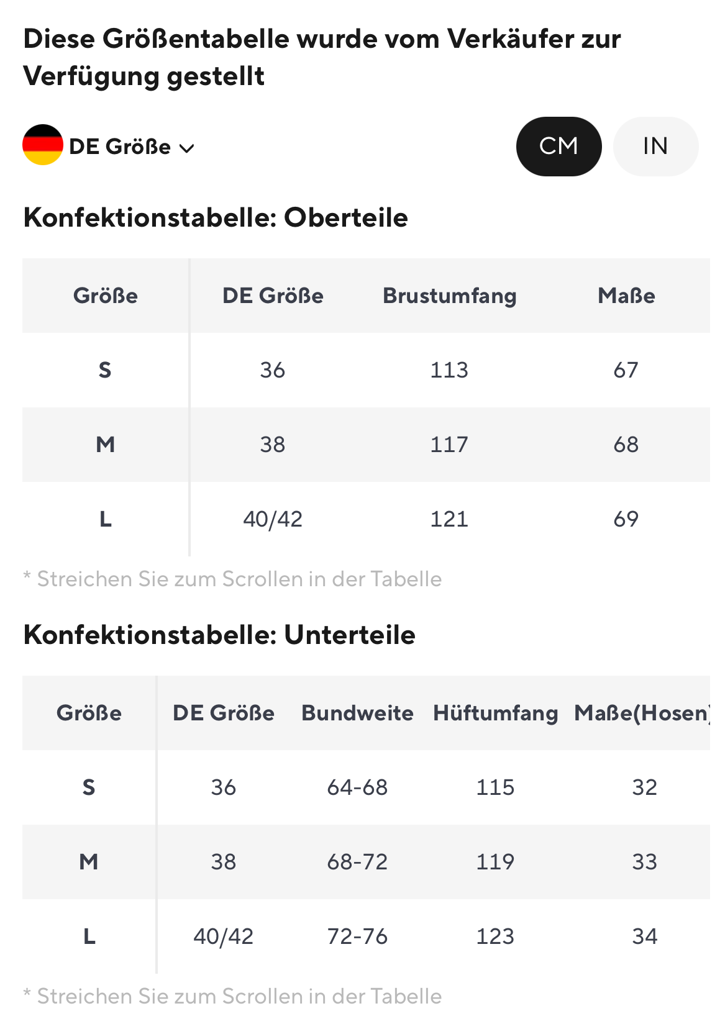Click the Maße(Hosen) column header
This screenshot has width=725, height=1029.
click(642, 713)
